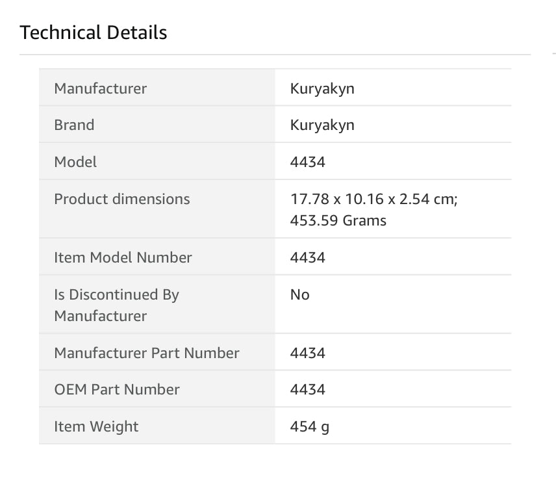Click Kuryakyn value in the Manufacturer row

pyautogui.click(x=322, y=88)
